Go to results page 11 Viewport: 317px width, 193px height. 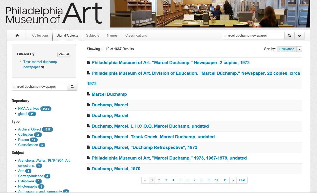225,180
